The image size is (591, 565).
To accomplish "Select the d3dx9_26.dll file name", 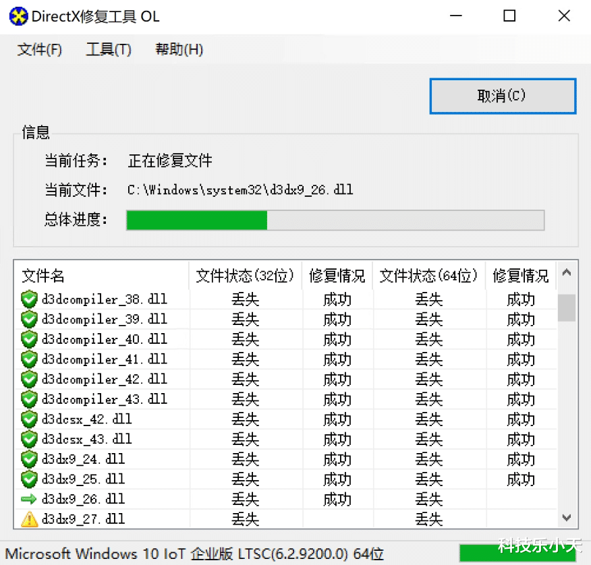I will coord(83,500).
